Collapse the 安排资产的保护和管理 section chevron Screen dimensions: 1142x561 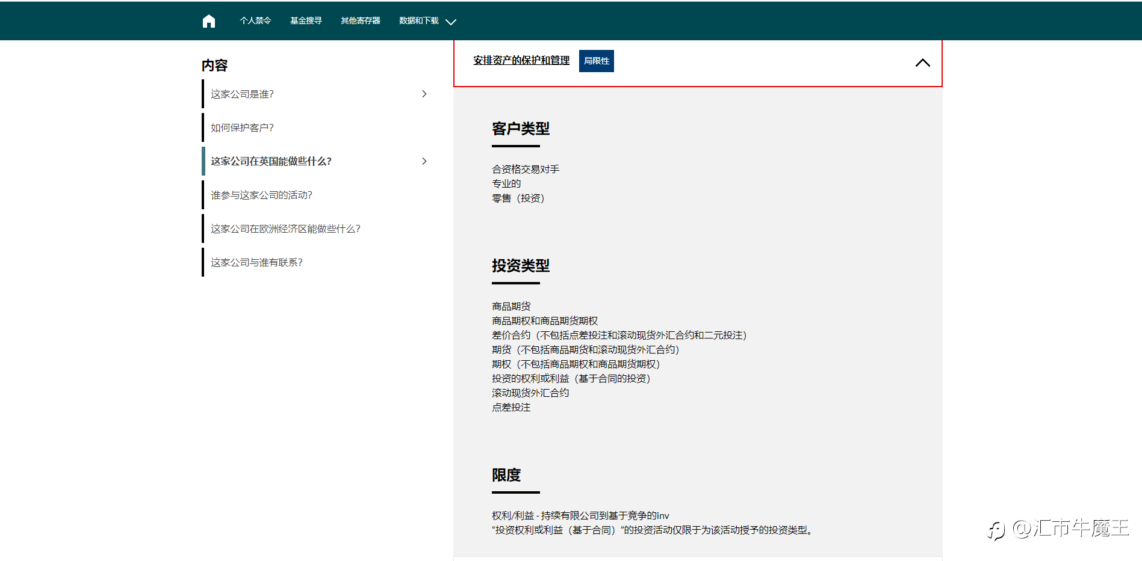click(x=922, y=63)
